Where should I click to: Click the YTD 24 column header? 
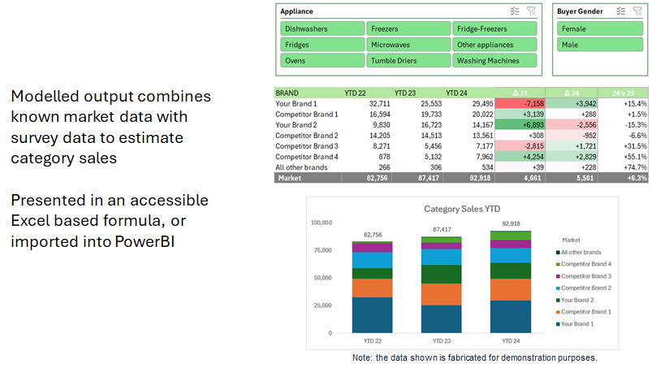456,93
